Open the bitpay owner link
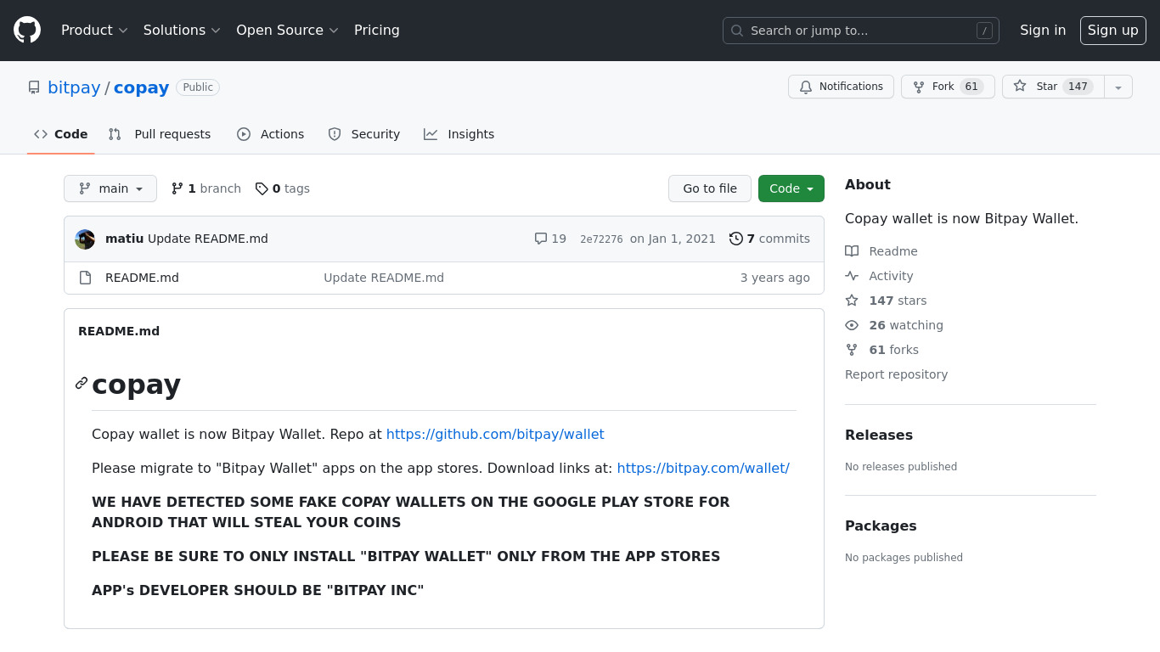 tap(74, 87)
